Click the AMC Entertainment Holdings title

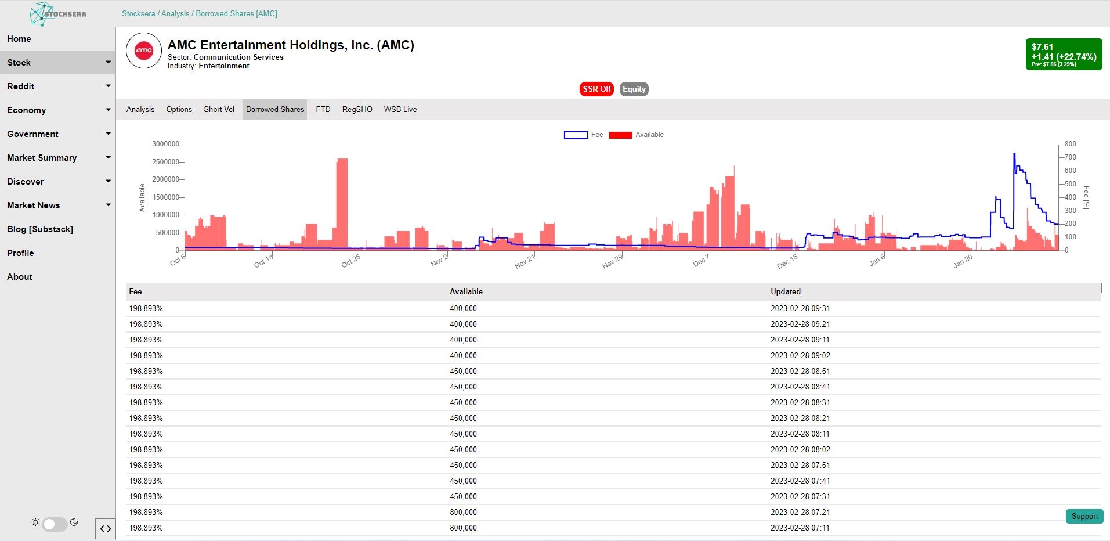pyautogui.click(x=291, y=45)
